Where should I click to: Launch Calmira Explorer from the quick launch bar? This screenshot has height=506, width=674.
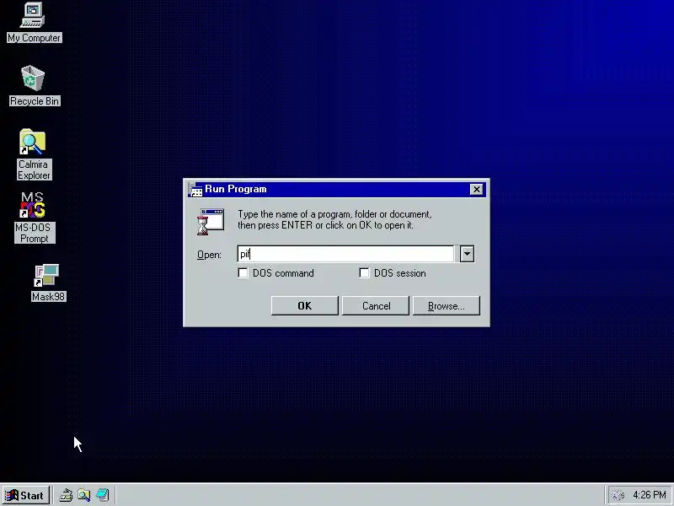pos(84,495)
